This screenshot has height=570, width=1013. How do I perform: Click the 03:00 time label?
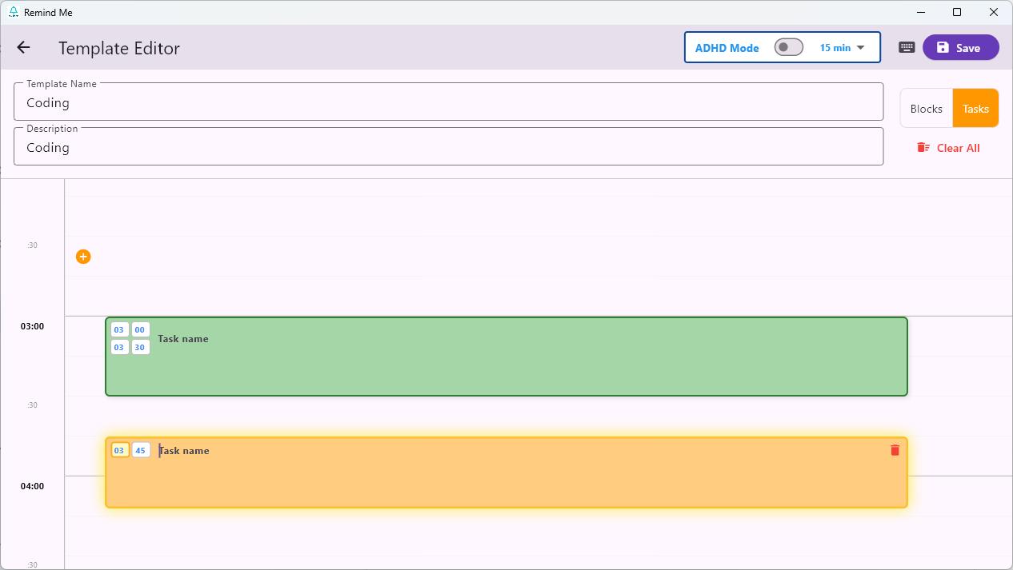32,326
